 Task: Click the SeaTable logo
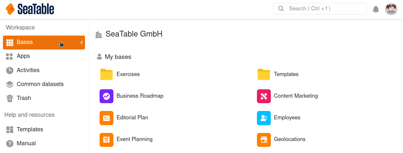tap(30, 9)
